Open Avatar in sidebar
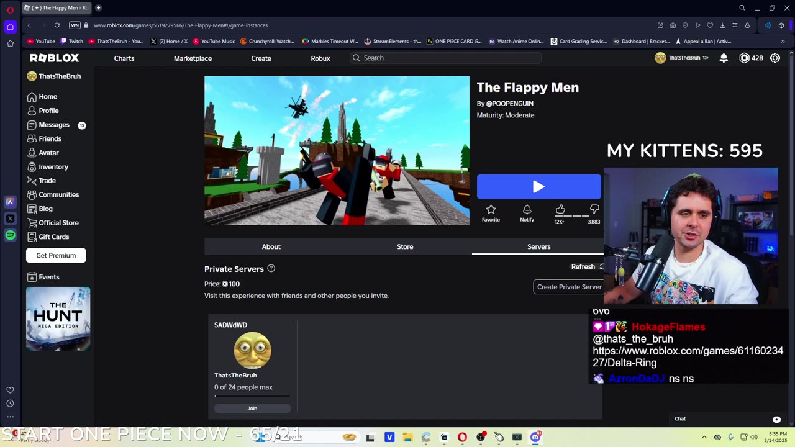This screenshot has height=447, width=795. pyautogui.click(x=43, y=153)
